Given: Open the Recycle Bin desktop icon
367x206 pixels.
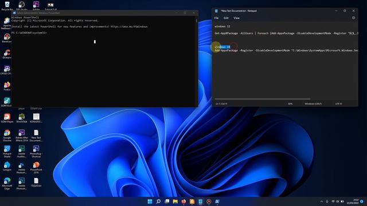Looking at the screenshot, I should [7, 6].
